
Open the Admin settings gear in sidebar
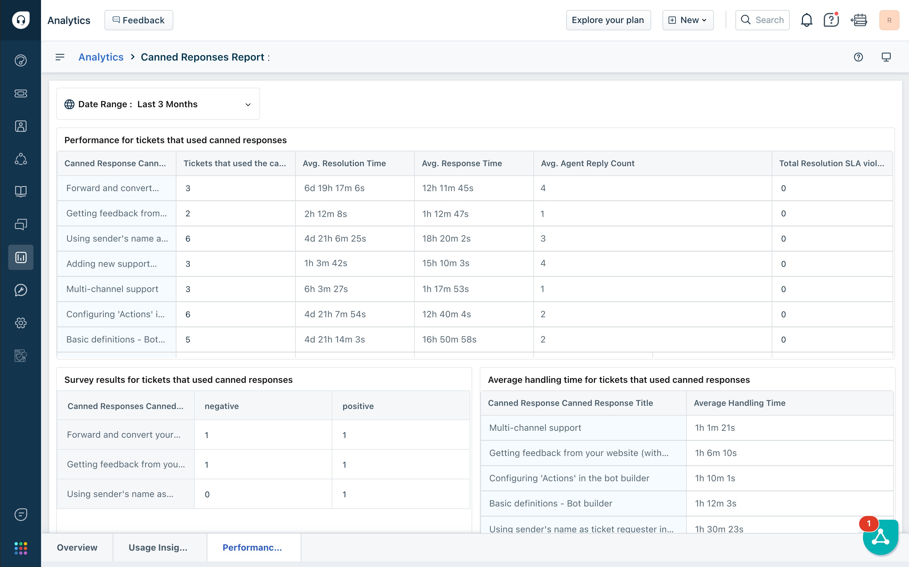coord(21,323)
